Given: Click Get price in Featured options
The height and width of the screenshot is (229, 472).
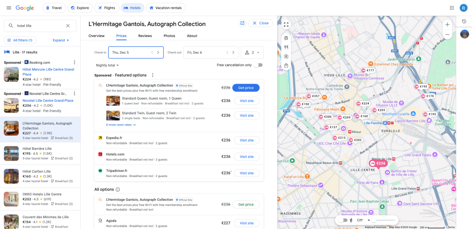Looking at the screenshot, I should (x=246, y=88).
